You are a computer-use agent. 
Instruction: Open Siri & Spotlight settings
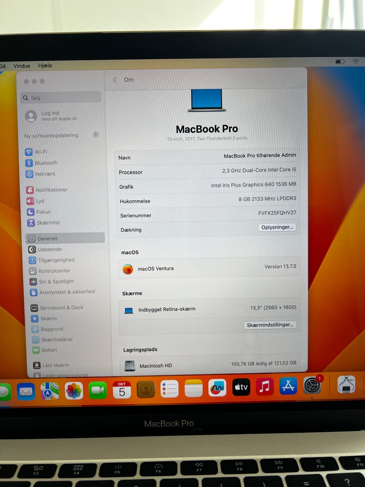pyautogui.click(x=52, y=282)
